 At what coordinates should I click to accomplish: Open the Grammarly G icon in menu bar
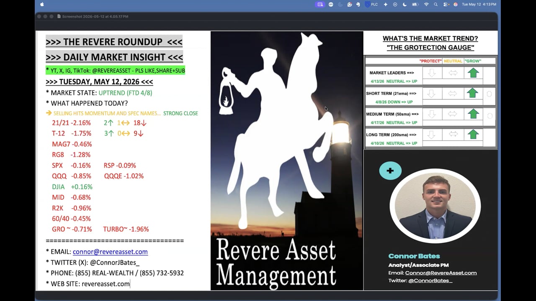[x=350, y=4]
